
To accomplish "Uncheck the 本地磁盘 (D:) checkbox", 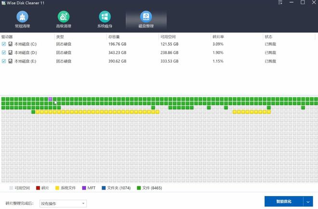I will pos(4,52).
